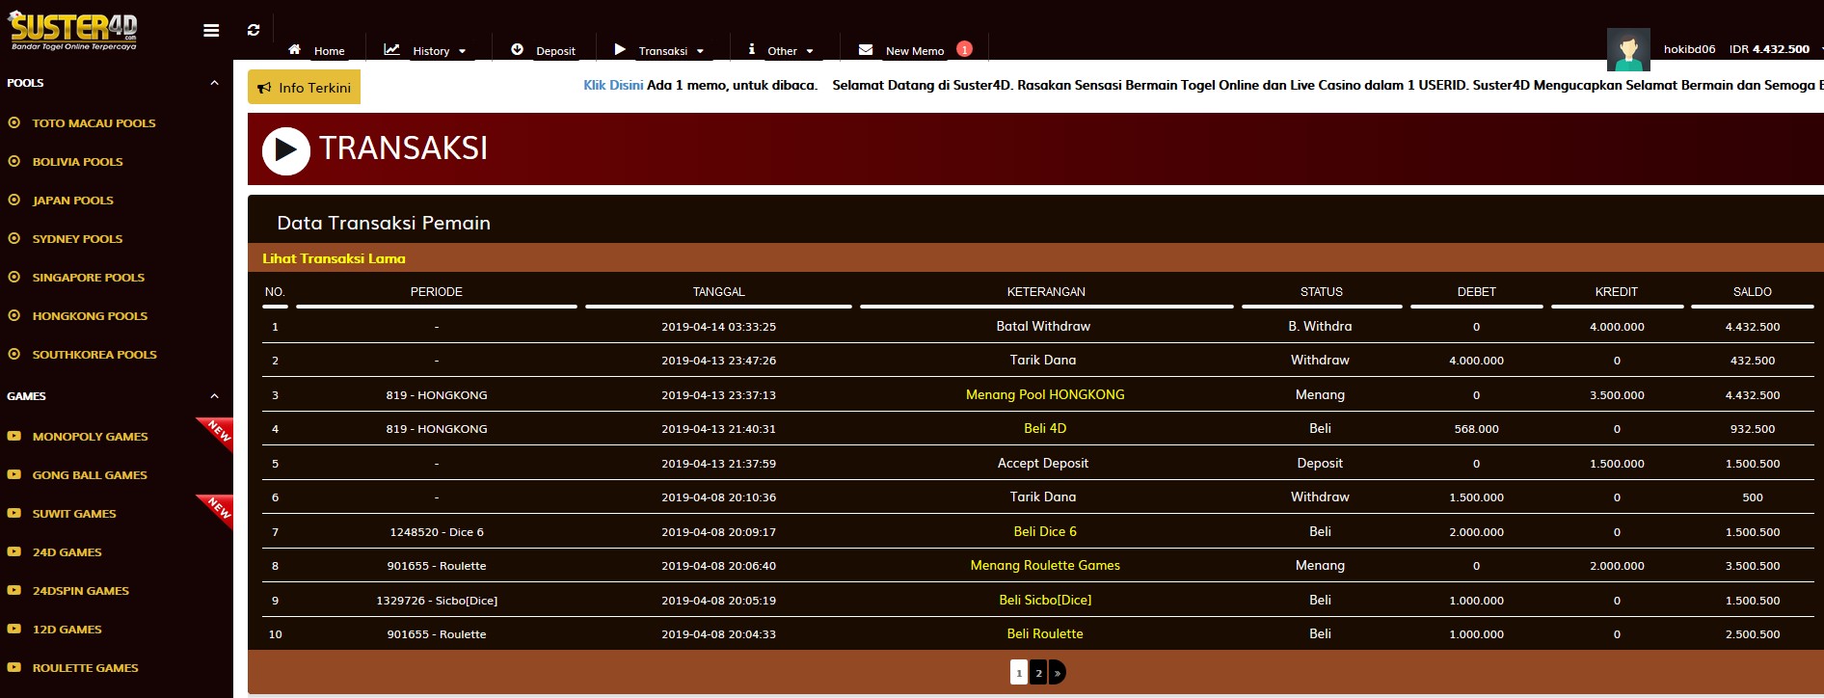Screen dimensions: 1824x698
Task: Click the Suster4D logo
Action: coord(73,31)
